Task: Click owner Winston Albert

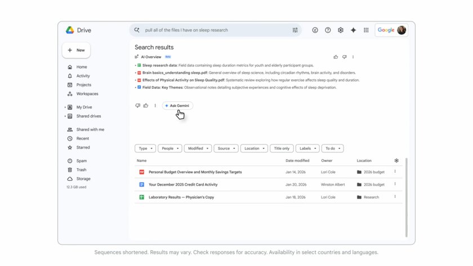Action: (x=333, y=184)
